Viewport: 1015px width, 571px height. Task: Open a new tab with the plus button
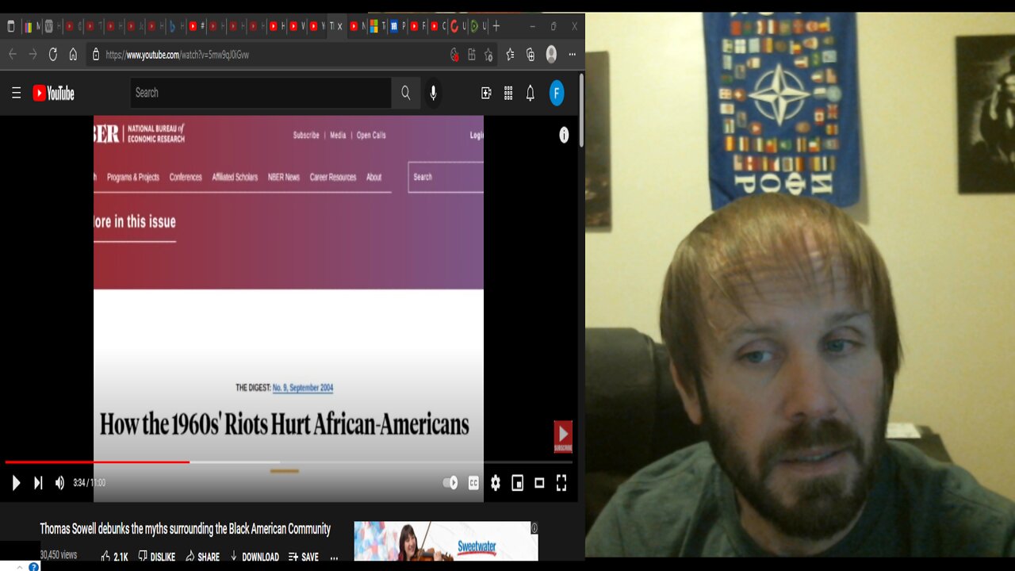(496, 26)
